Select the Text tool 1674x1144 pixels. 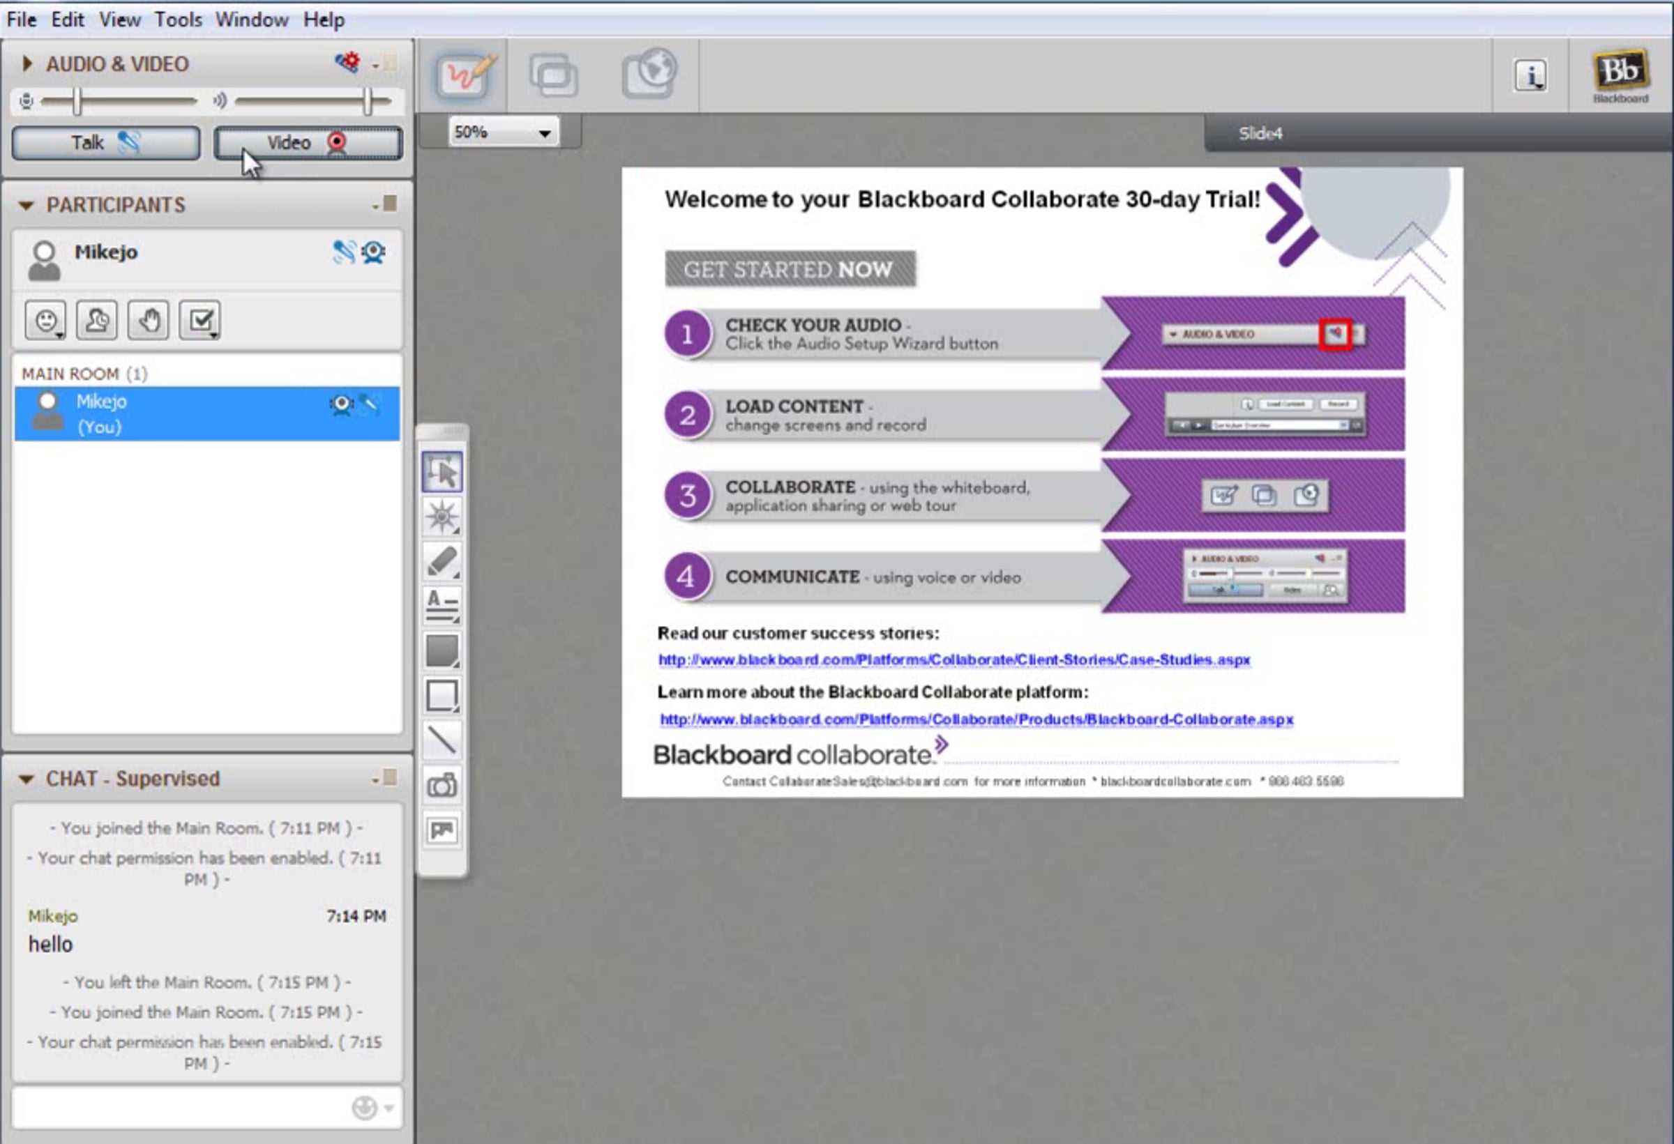[442, 607]
